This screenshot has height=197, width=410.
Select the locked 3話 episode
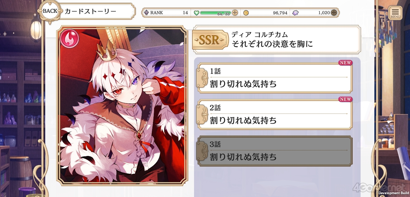[x=274, y=151]
